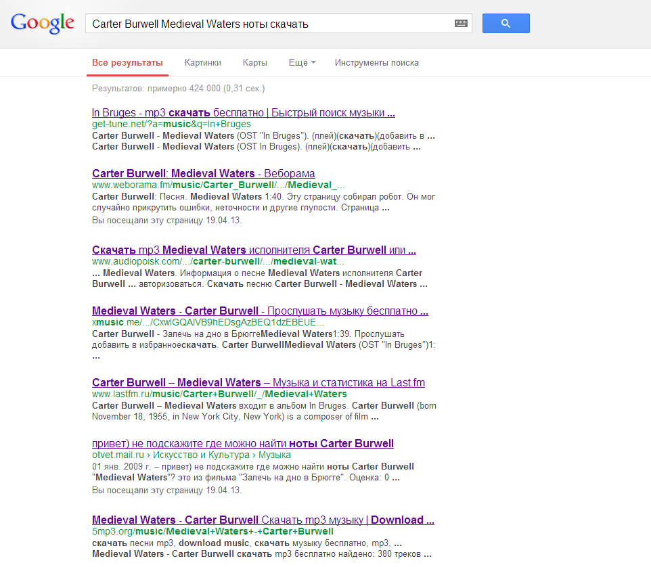This screenshot has width=651, height=567.
Task: Click the www.lastfm.ru green URL
Action: 219,394
